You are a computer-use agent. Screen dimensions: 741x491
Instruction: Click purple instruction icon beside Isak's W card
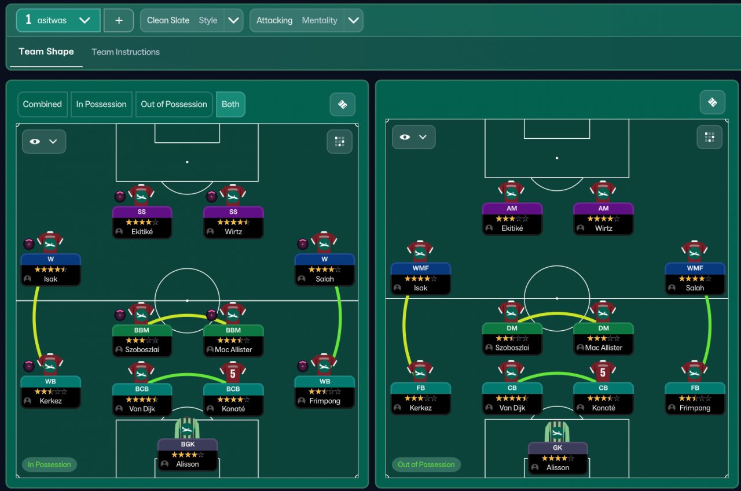(x=28, y=244)
